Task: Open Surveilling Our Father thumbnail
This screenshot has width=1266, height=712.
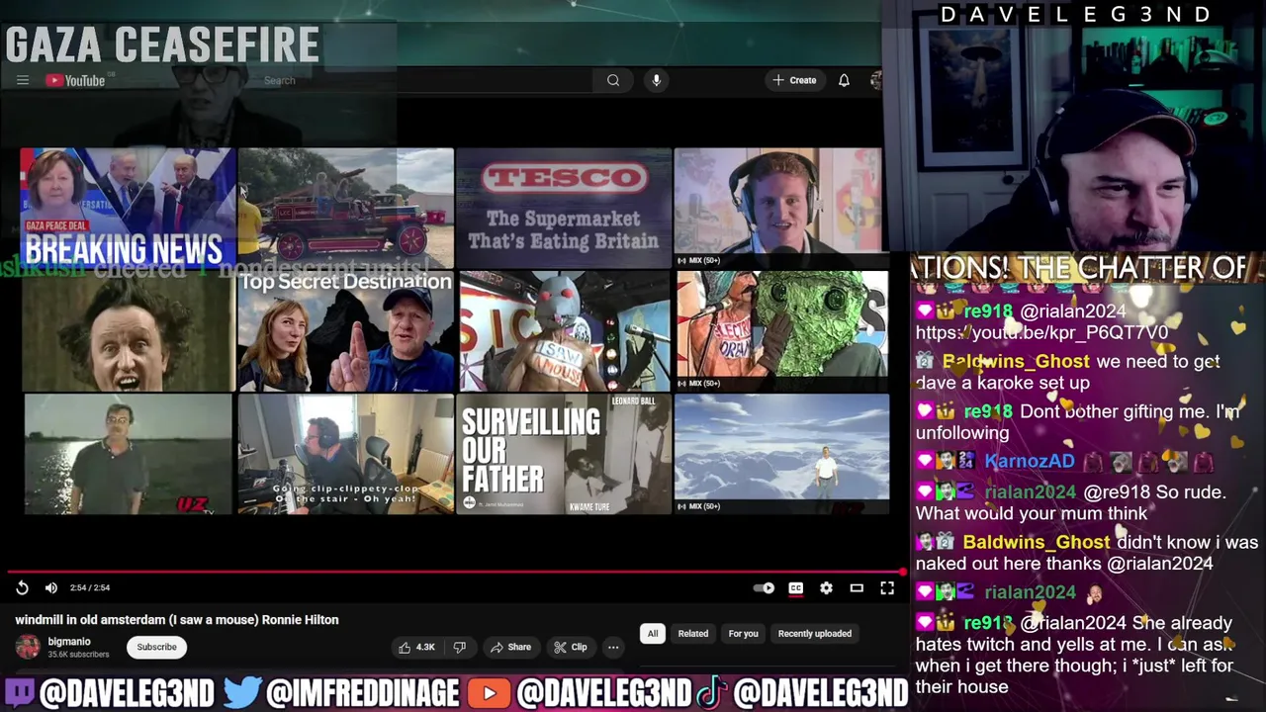Action: tap(563, 454)
